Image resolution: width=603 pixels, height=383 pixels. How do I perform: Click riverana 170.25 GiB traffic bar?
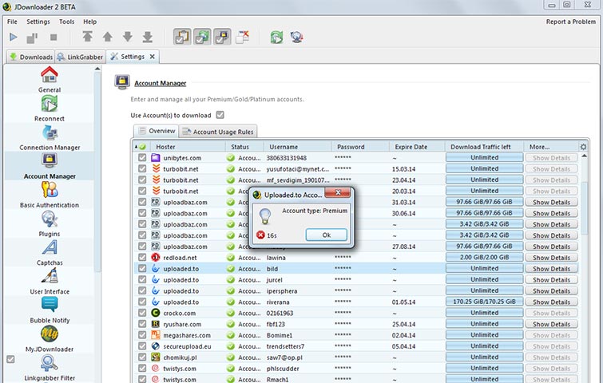pos(484,302)
